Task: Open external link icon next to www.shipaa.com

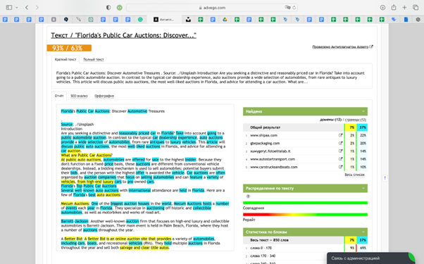Action: pos(340,135)
